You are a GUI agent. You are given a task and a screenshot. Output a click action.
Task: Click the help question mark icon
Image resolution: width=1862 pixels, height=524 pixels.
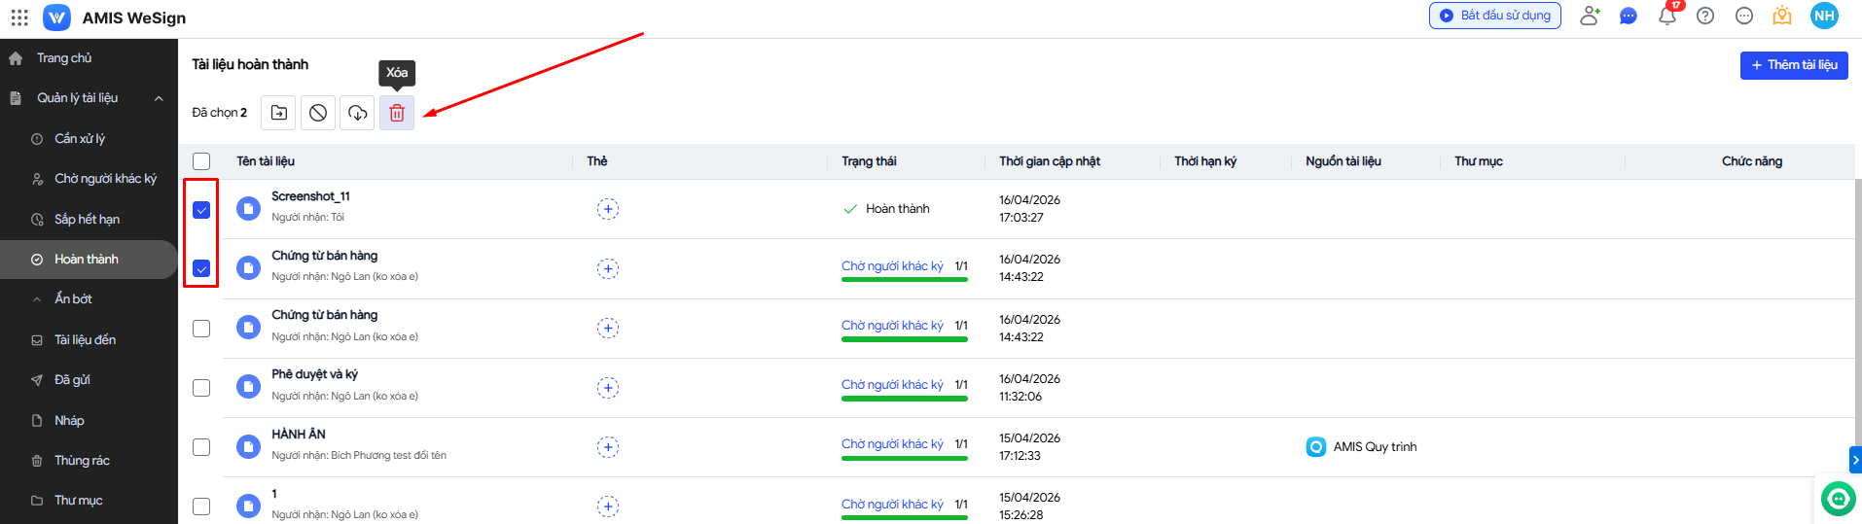(x=1705, y=16)
